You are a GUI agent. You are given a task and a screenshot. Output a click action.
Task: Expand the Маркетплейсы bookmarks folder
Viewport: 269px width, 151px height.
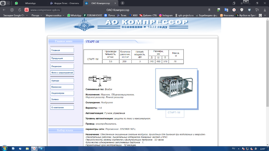[x=55, y=15]
